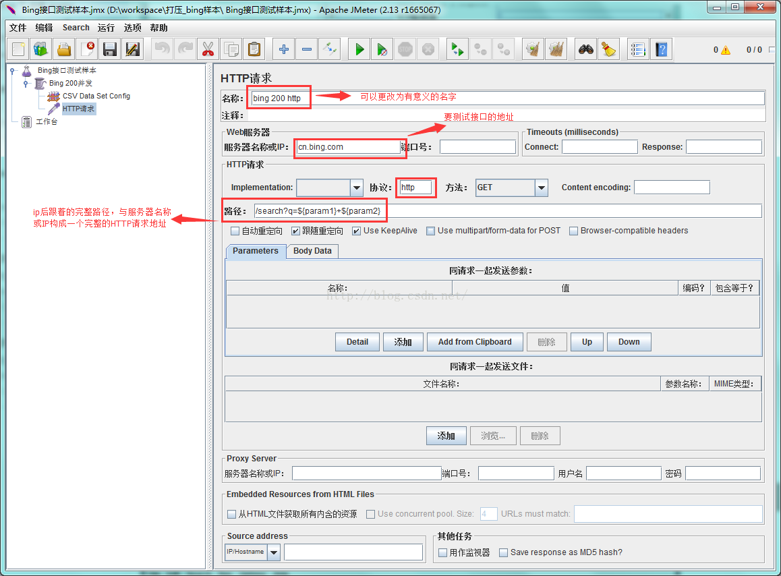The width and height of the screenshot is (781, 576).
Task: Select HTTP请求 in the tree
Action: tap(78, 109)
